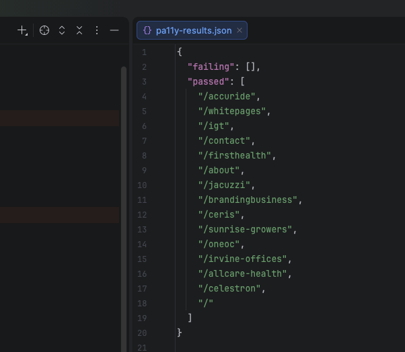The width and height of the screenshot is (405, 352).
Task: Click the "/brandingbusiness" string
Action: pos(248,200)
